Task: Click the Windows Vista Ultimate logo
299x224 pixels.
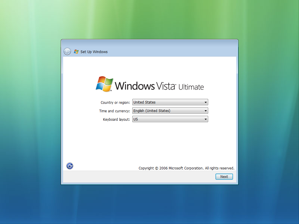Action: (x=150, y=84)
